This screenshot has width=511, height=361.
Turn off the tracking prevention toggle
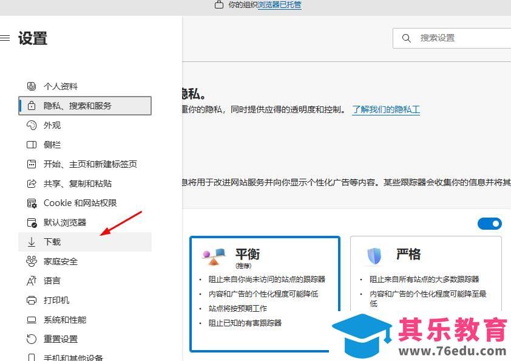click(x=490, y=224)
